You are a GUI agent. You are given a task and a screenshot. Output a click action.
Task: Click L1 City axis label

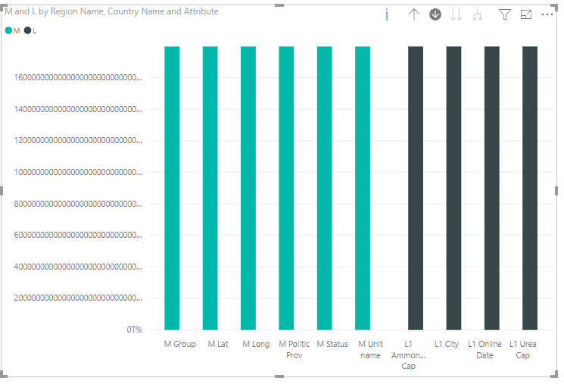[447, 344]
